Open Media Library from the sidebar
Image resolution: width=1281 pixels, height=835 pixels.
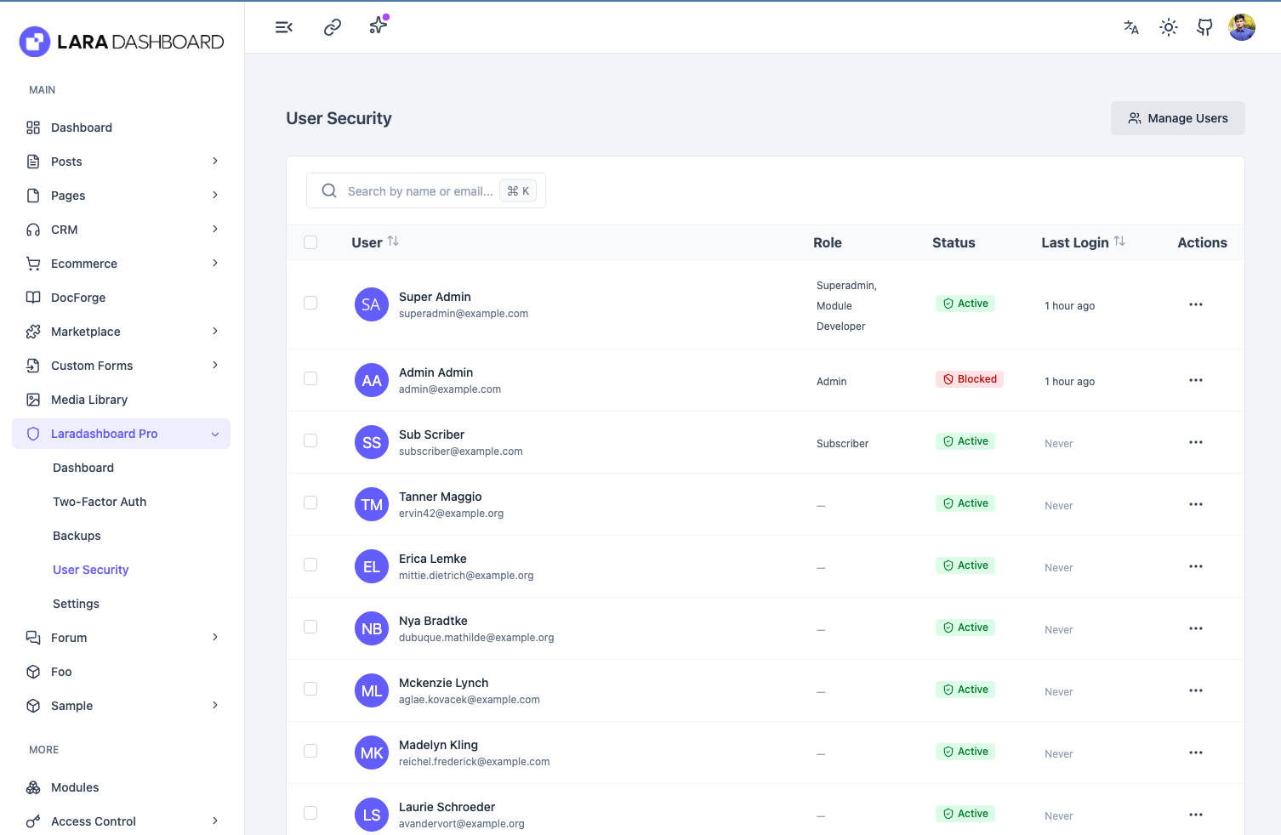click(89, 400)
